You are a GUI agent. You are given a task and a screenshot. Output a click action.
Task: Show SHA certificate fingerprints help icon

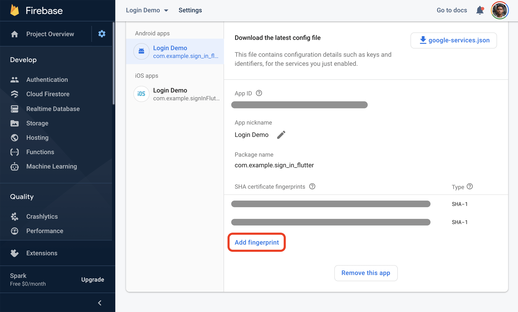click(x=312, y=186)
